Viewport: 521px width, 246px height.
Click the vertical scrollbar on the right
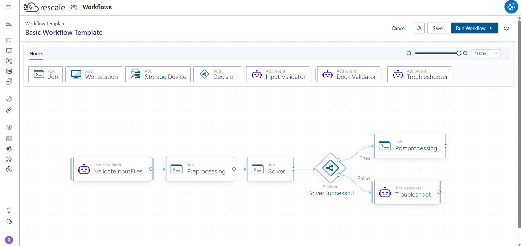click(519, 124)
